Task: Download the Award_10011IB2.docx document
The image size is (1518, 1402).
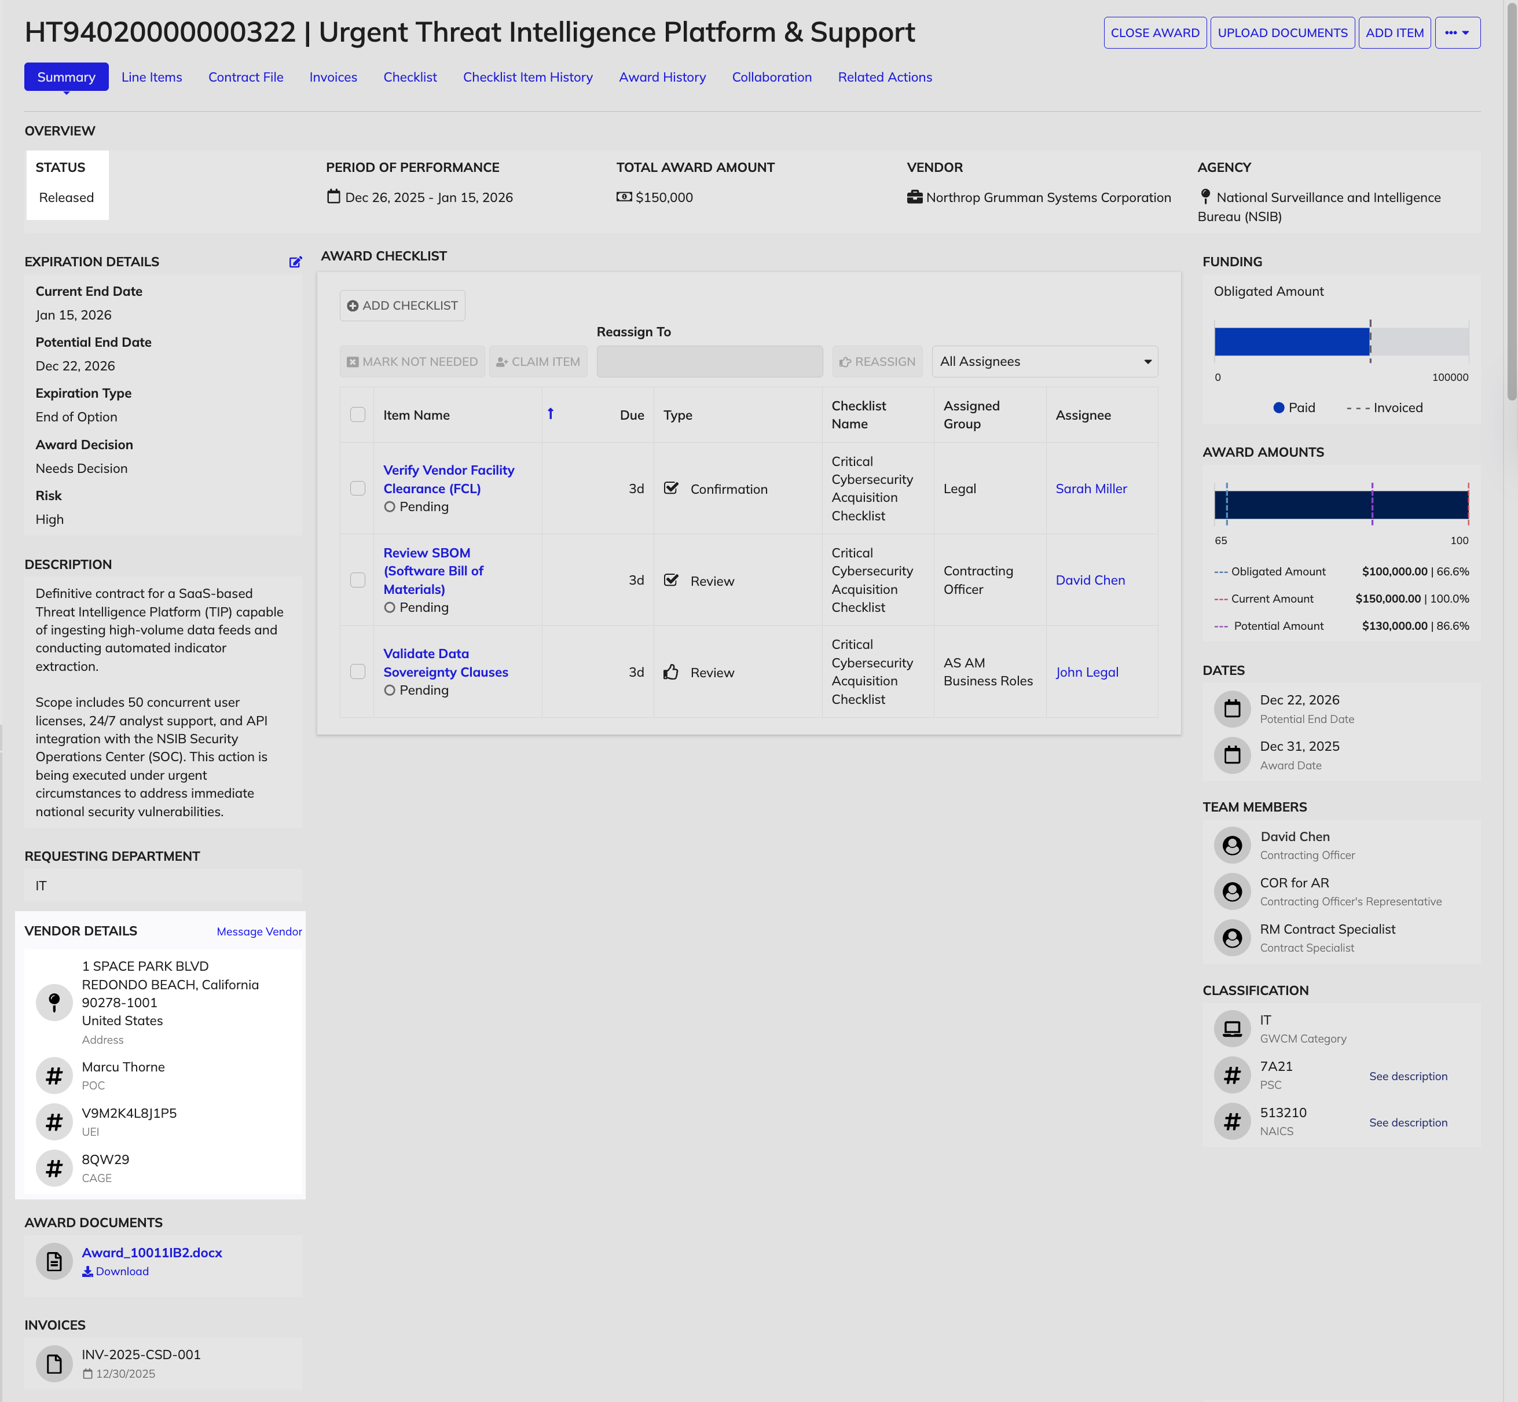Action: [x=115, y=1272]
